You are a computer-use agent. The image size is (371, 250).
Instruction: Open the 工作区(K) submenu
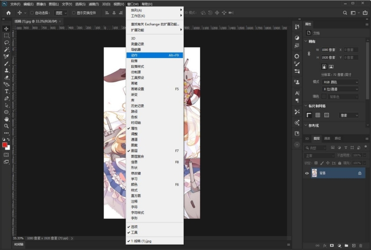click(155, 16)
